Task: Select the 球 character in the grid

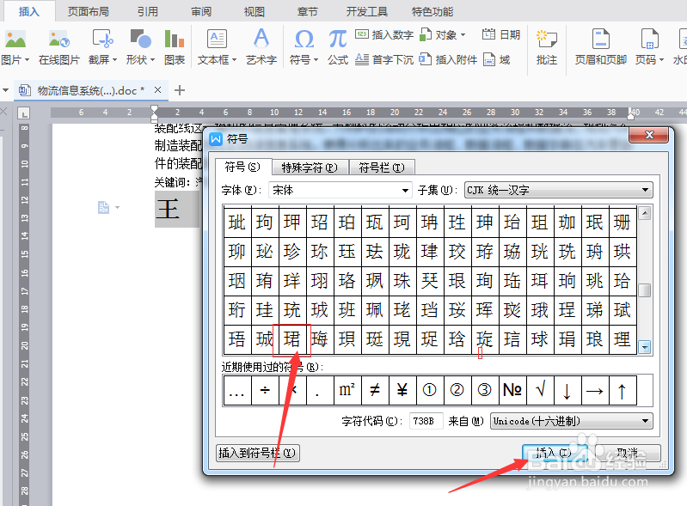Action: pyautogui.click(x=539, y=339)
